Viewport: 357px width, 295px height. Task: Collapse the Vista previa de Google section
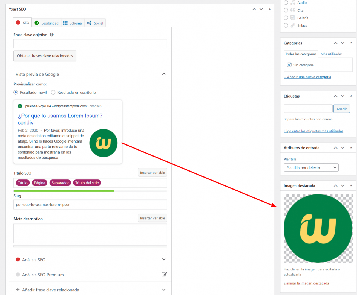pos(164,74)
